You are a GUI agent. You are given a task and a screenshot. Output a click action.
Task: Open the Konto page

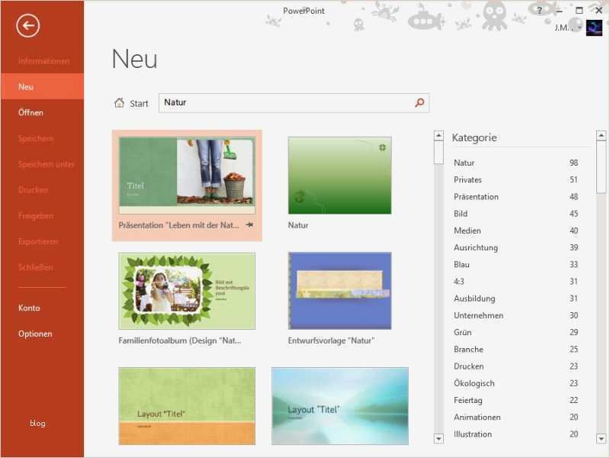28,308
